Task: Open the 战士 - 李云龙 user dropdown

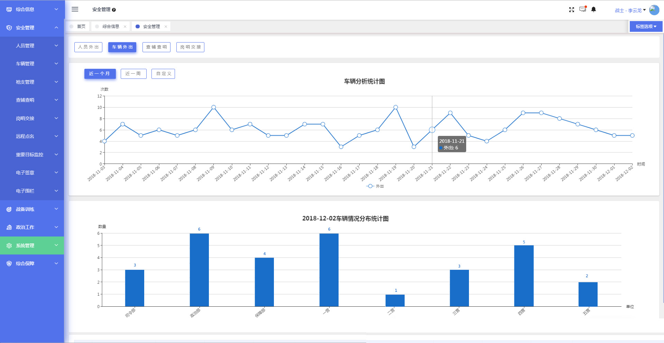Action: (x=630, y=10)
